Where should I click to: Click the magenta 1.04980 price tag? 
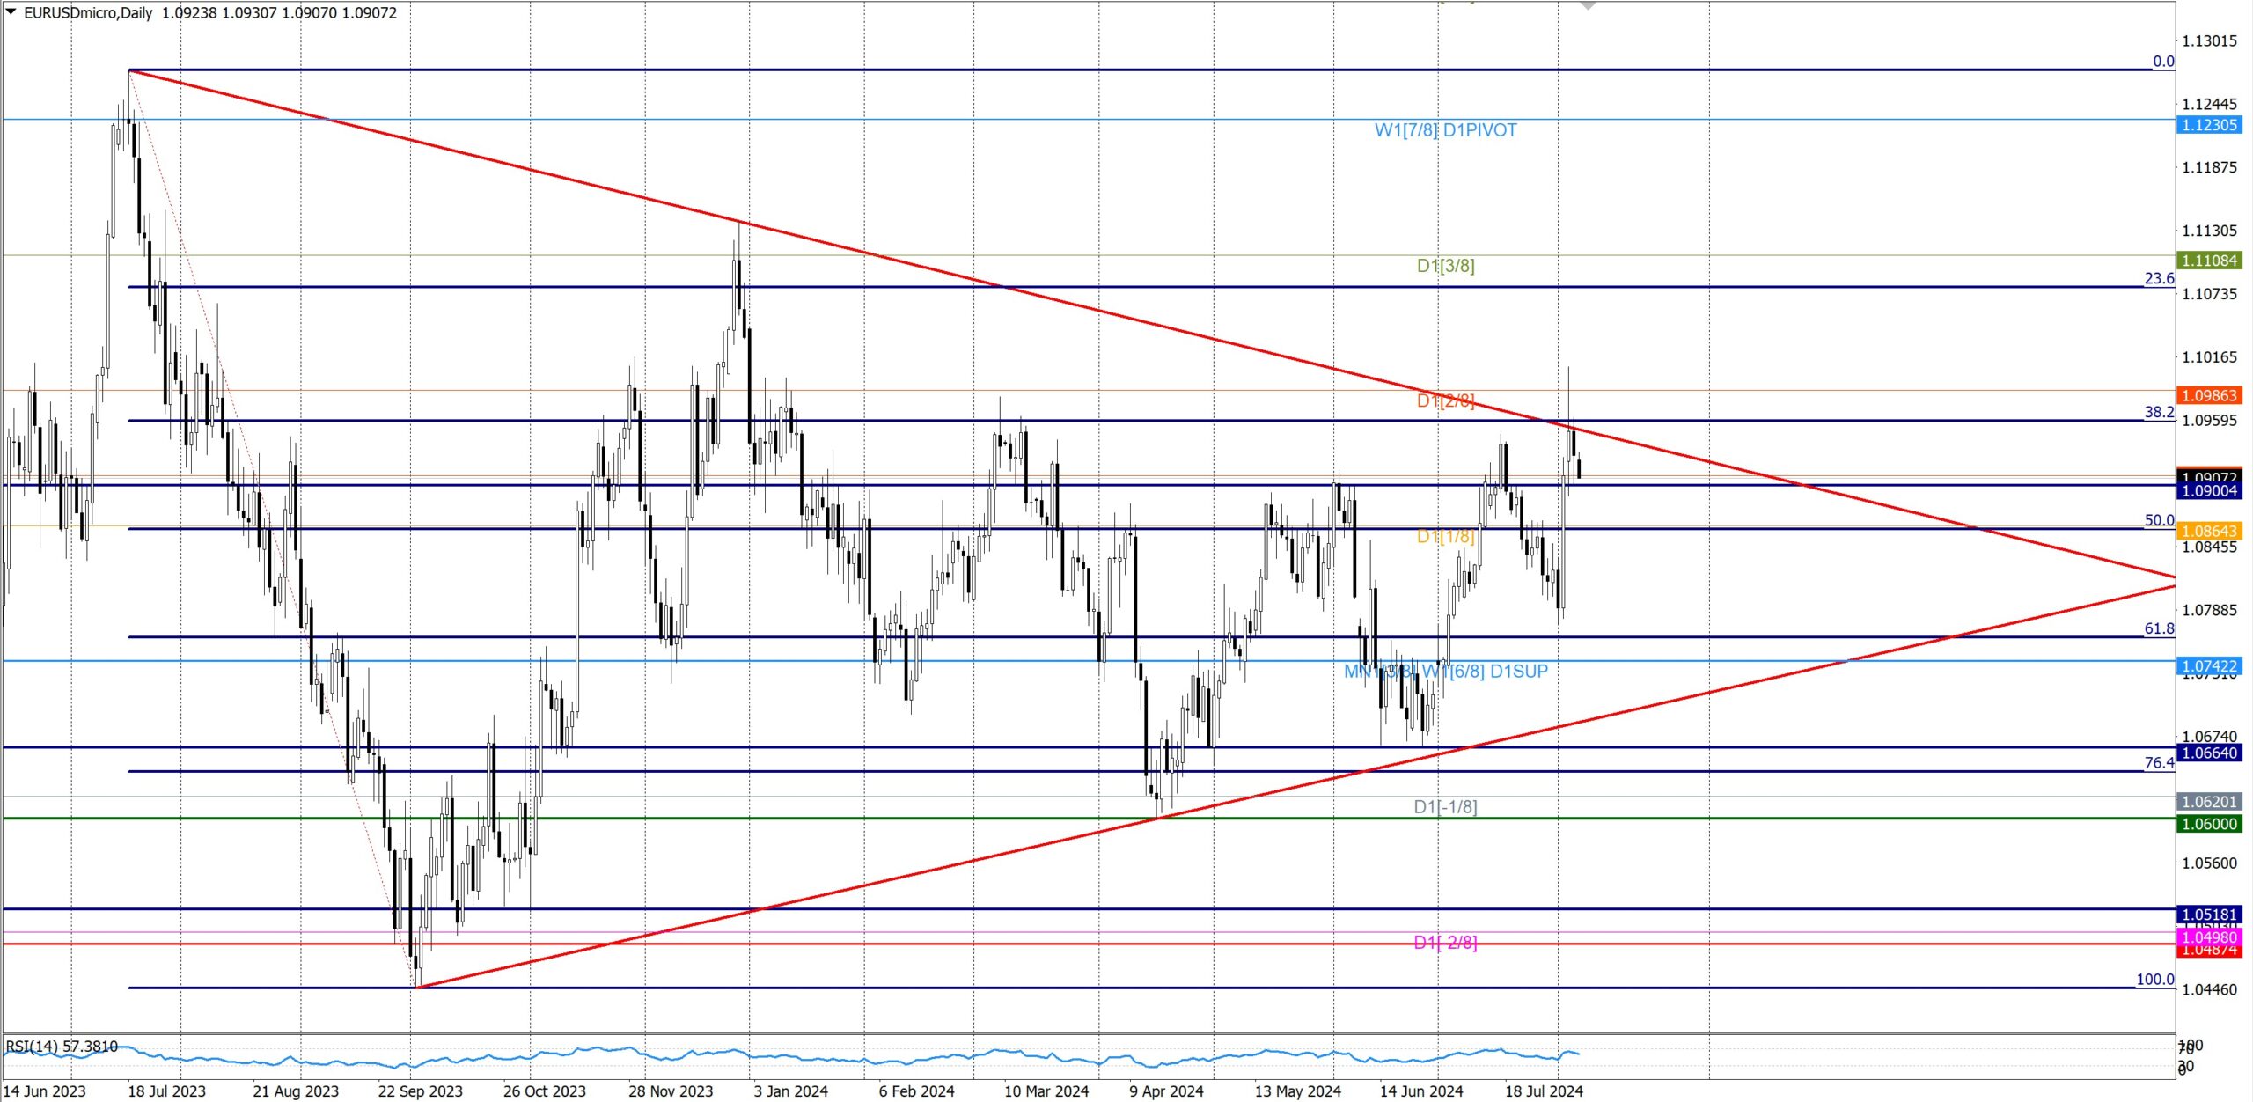2209,937
